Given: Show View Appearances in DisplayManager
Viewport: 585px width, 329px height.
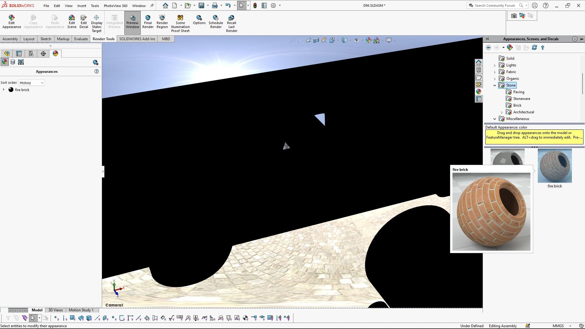Looking at the screenshot, I should [5, 62].
